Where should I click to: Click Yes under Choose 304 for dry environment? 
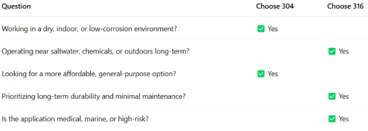tap(273, 29)
